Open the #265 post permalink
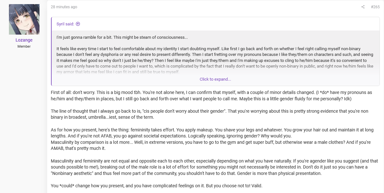 coord(375,7)
